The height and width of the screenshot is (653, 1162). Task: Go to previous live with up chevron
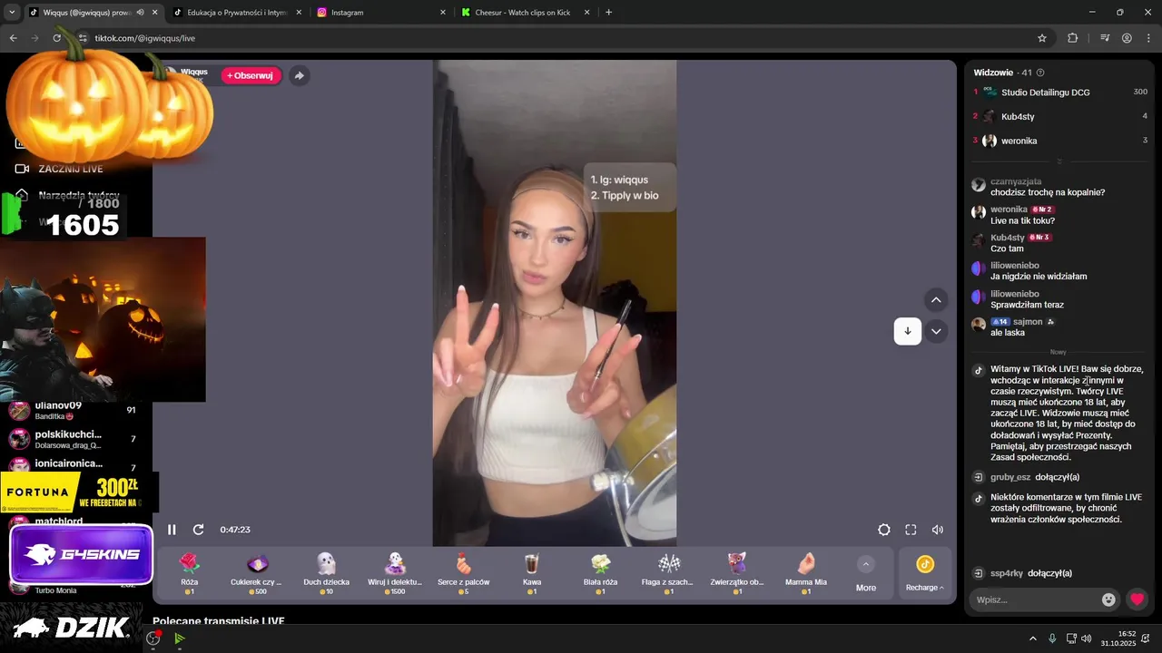coord(936,300)
